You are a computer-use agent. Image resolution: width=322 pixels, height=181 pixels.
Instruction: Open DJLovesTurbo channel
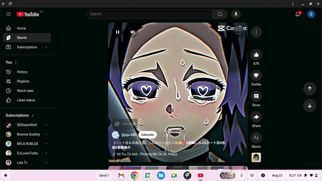[27, 153]
